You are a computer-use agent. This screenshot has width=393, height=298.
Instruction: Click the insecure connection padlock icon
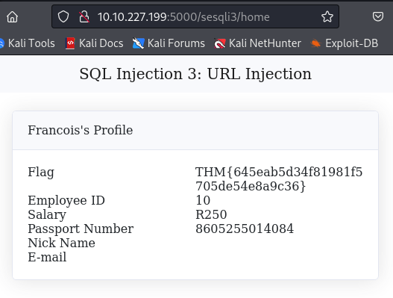[84, 17]
